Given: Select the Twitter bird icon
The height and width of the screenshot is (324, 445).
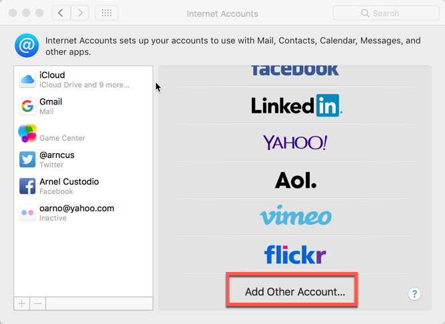Looking at the screenshot, I should (x=27, y=160).
